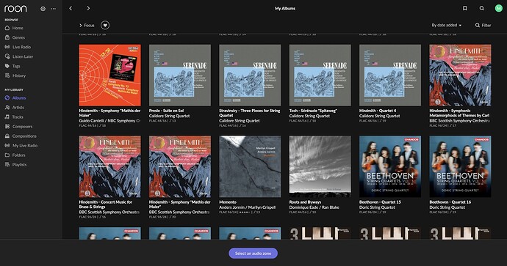Click the Roon logo

[x=15, y=9]
